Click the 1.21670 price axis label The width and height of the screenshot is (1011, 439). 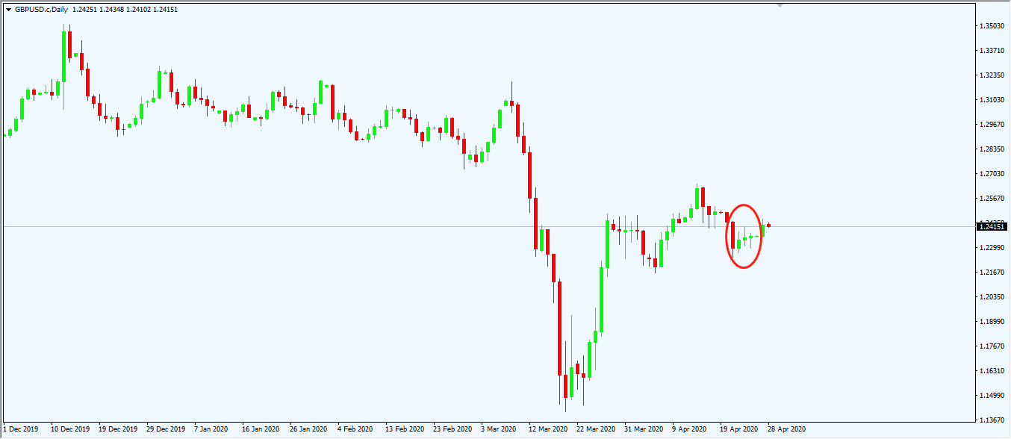[x=992, y=273]
